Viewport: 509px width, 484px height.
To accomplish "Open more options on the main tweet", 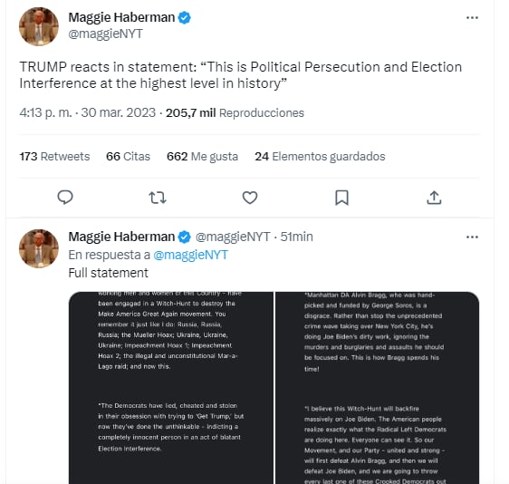I will 472,17.
